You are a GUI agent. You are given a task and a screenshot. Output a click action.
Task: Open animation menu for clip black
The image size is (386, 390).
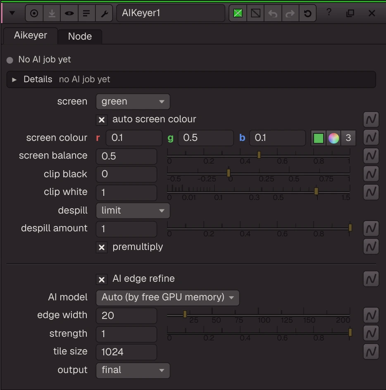[371, 174]
